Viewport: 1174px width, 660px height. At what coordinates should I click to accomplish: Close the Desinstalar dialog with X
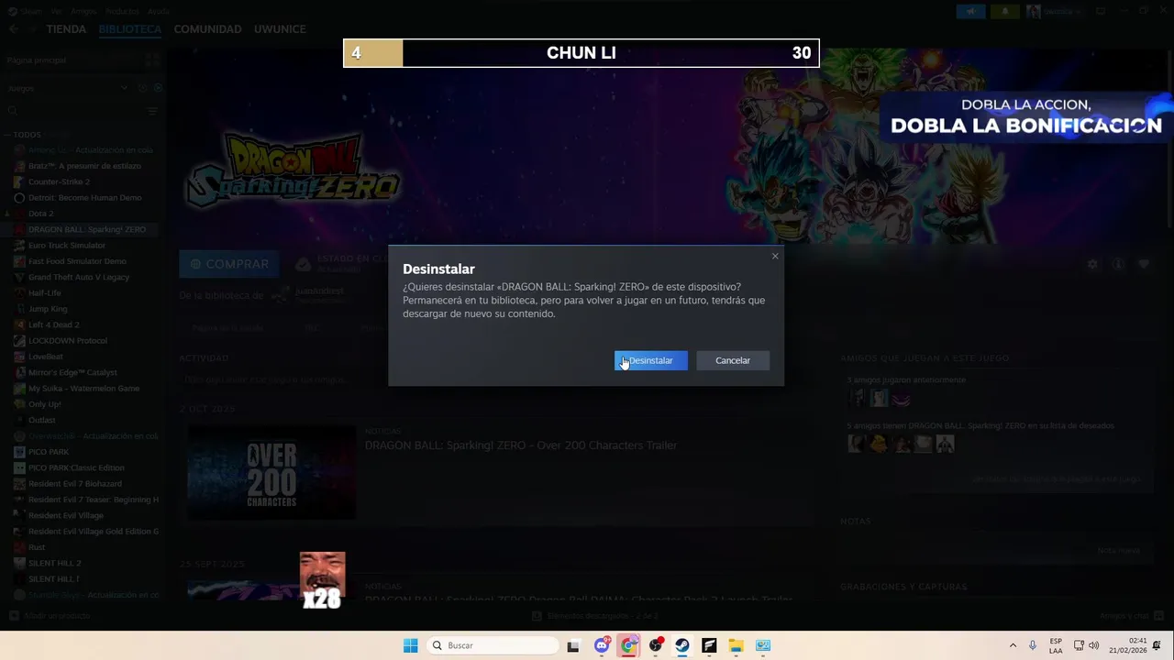point(775,256)
